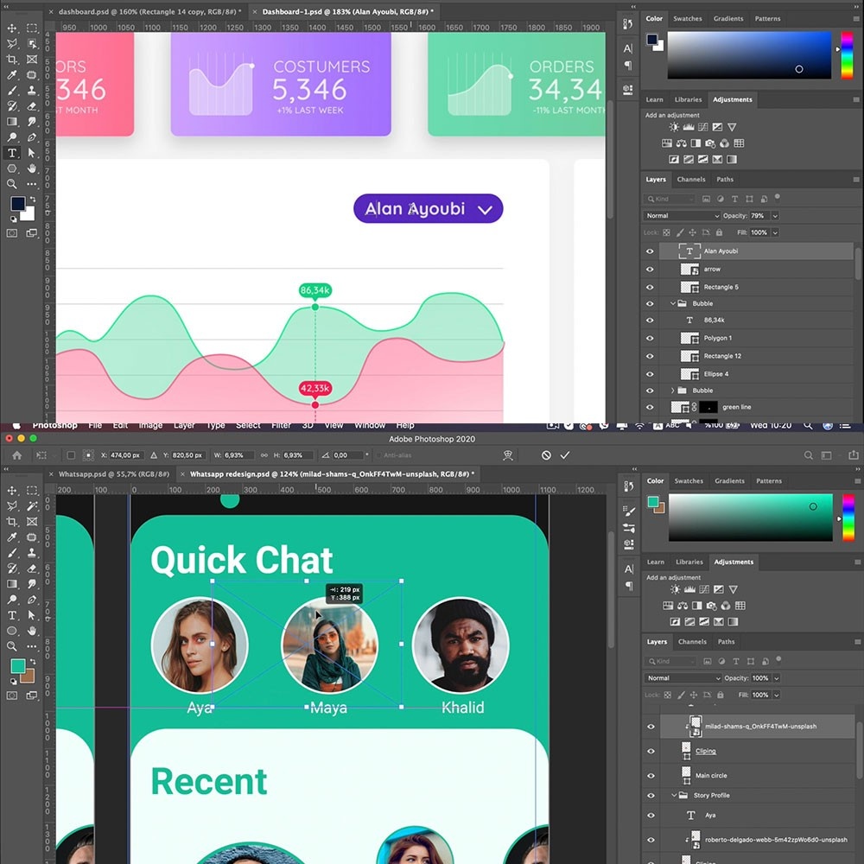
Task: Hide the arrow layer
Action: point(650,270)
